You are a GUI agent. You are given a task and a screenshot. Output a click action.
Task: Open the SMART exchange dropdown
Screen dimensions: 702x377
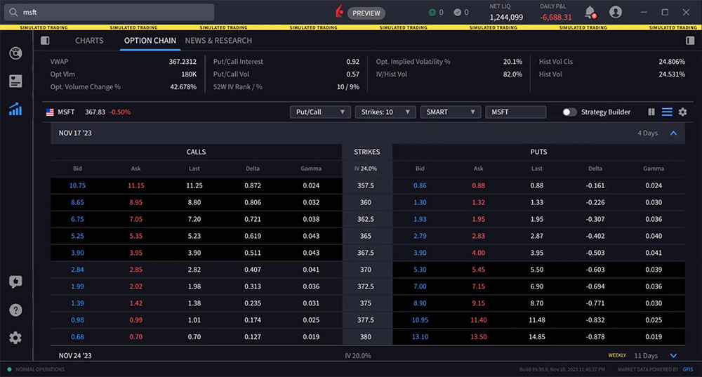451,112
